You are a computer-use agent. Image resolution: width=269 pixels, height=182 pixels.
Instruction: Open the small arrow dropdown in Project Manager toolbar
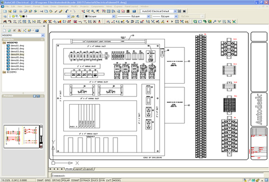(33, 30)
